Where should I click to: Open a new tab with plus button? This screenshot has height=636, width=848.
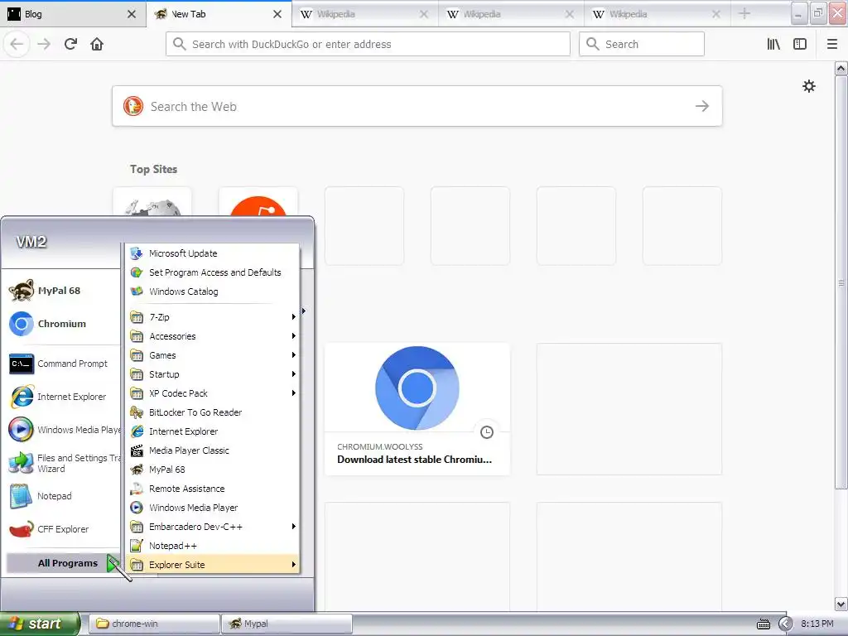pos(744,13)
